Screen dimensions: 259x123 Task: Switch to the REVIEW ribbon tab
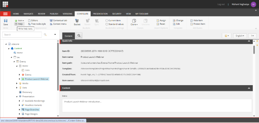(x=41, y=14)
